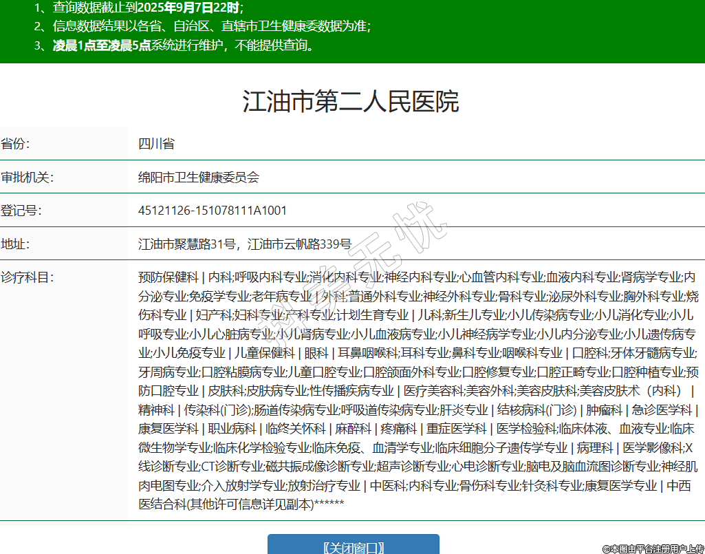Click the 本图由平台注册用户上传 watermark
This screenshot has height=554, width=705.
653,548
